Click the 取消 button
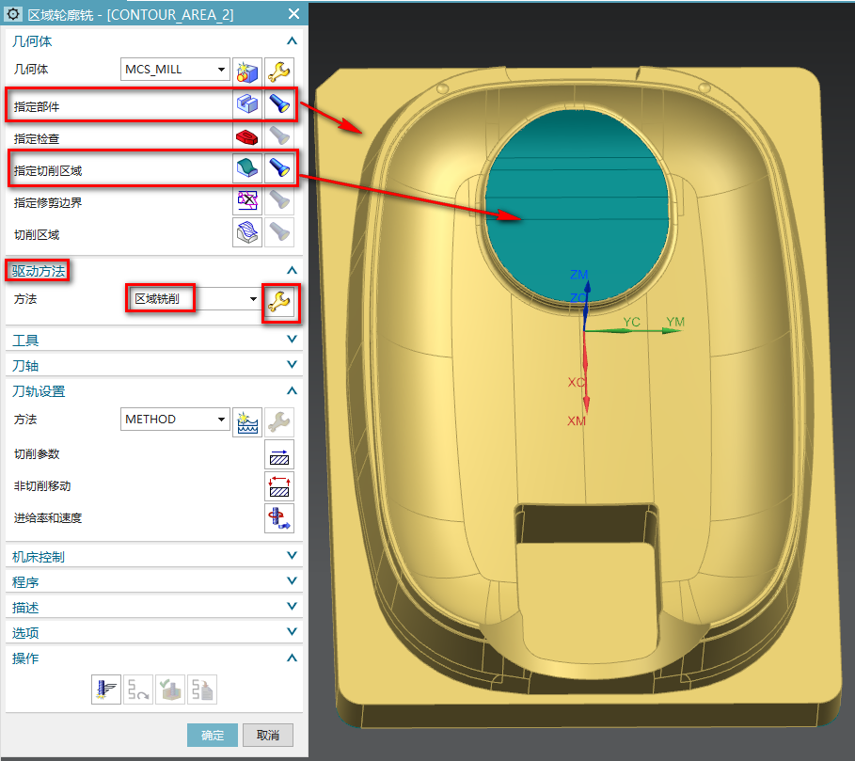The image size is (855, 761). [267, 736]
